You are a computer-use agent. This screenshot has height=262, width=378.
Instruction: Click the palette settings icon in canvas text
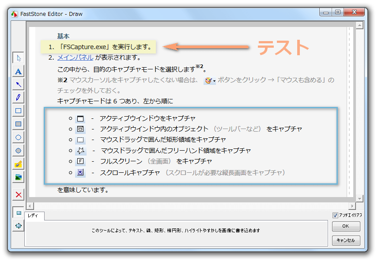(x=210, y=80)
